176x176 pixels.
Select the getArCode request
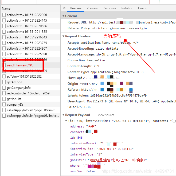[14, 82]
